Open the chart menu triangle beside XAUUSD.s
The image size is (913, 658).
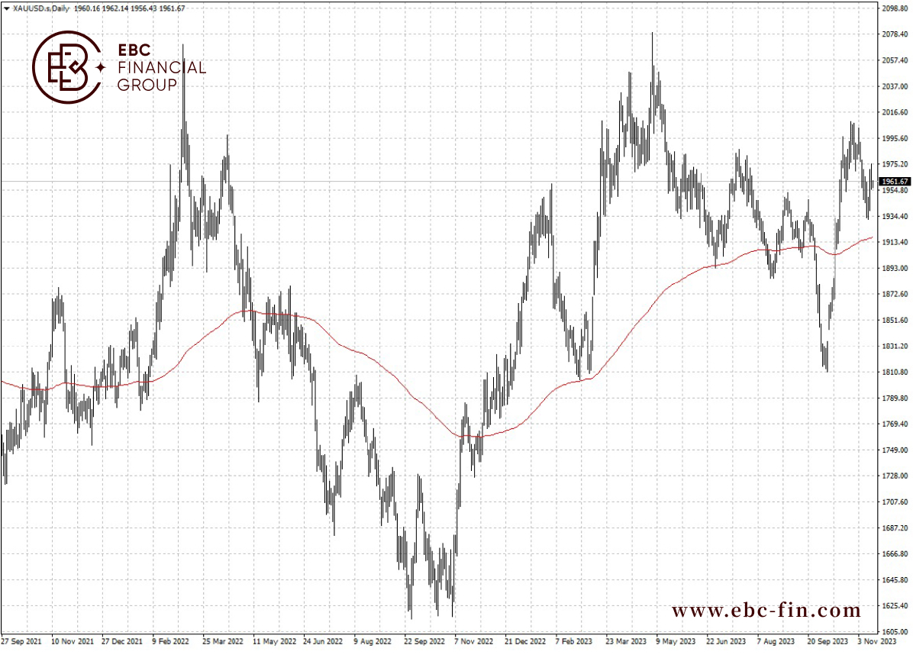6,8
